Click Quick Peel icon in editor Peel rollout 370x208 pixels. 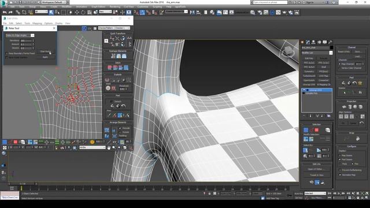pos(112,106)
